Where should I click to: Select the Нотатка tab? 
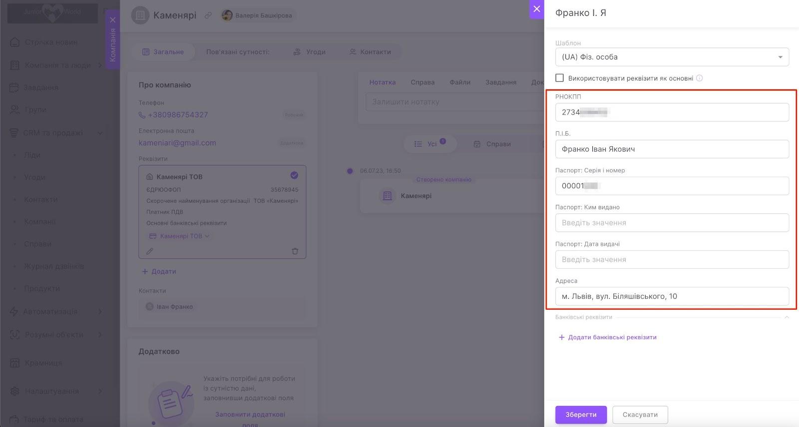(382, 82)
